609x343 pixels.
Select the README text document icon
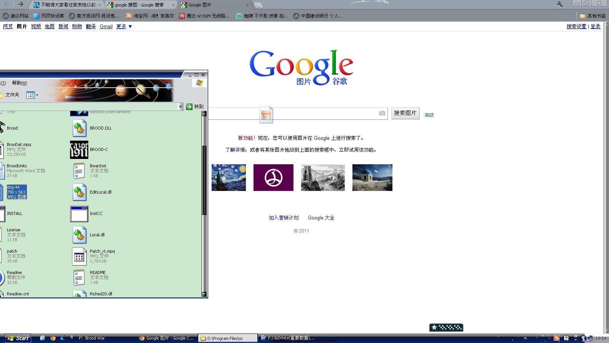click(79, 277)
